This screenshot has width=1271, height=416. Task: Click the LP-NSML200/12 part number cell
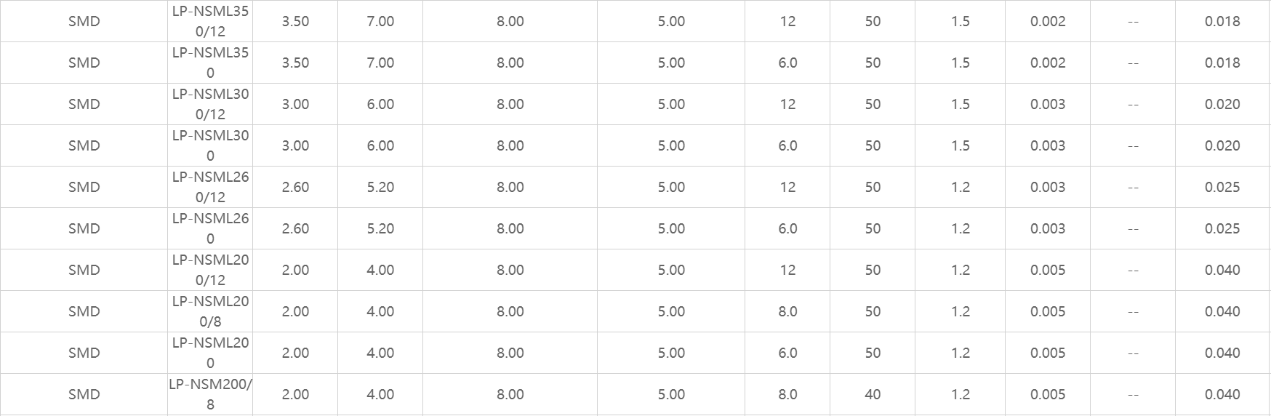coord(210,270)
